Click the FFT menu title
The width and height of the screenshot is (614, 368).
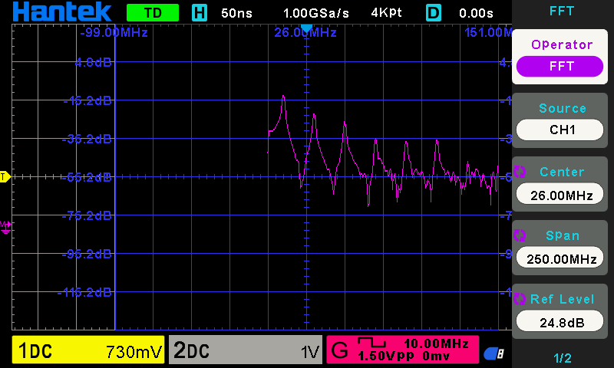pos(562,11)
